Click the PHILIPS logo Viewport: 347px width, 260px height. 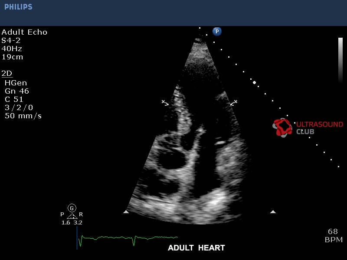tap(18, 7)
